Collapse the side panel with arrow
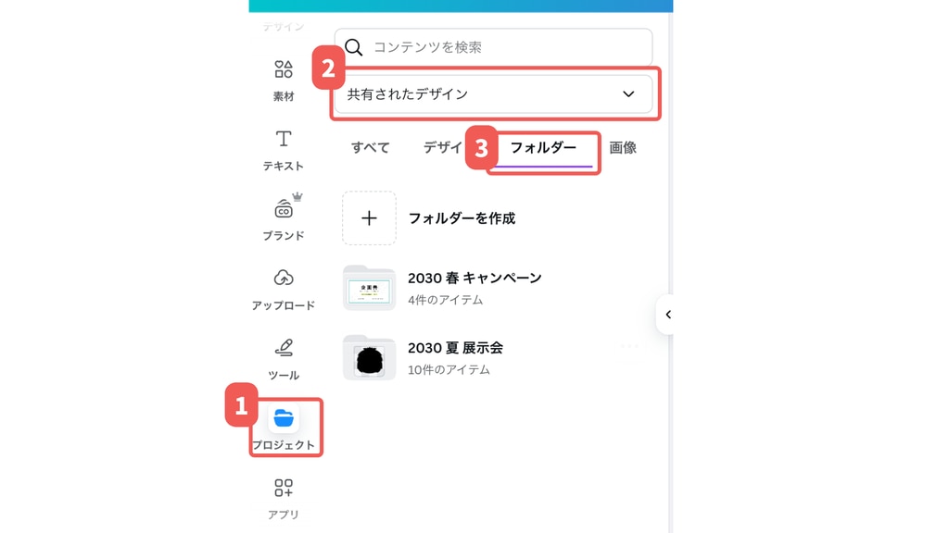This screenshot has width=949, height=533. click(667, 315)
